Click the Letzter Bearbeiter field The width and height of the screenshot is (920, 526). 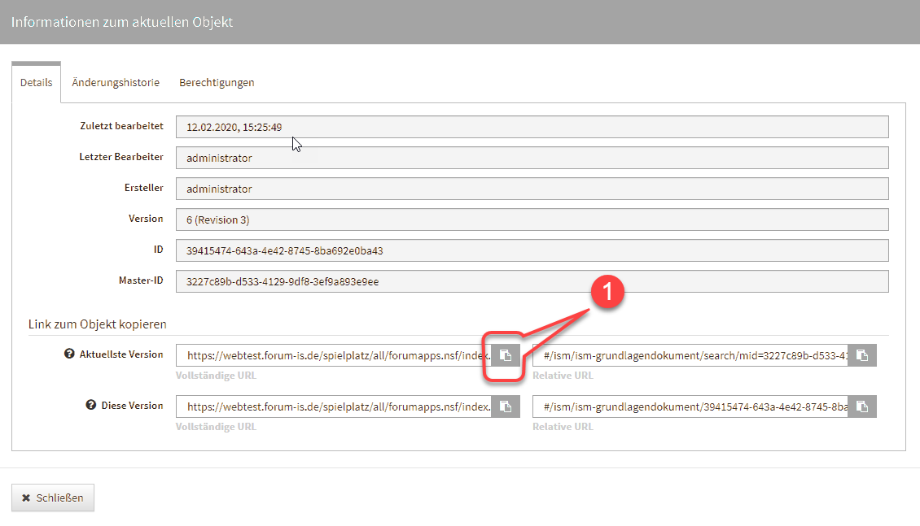coord(532,158)
